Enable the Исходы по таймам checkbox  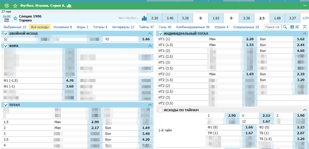click(161, 110)
